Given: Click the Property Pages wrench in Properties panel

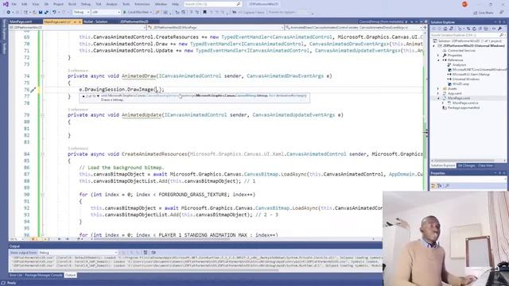Looking at the screenshot, I should click(x=447, y=186).
